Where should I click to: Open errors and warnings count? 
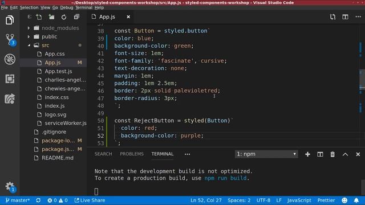58,200
